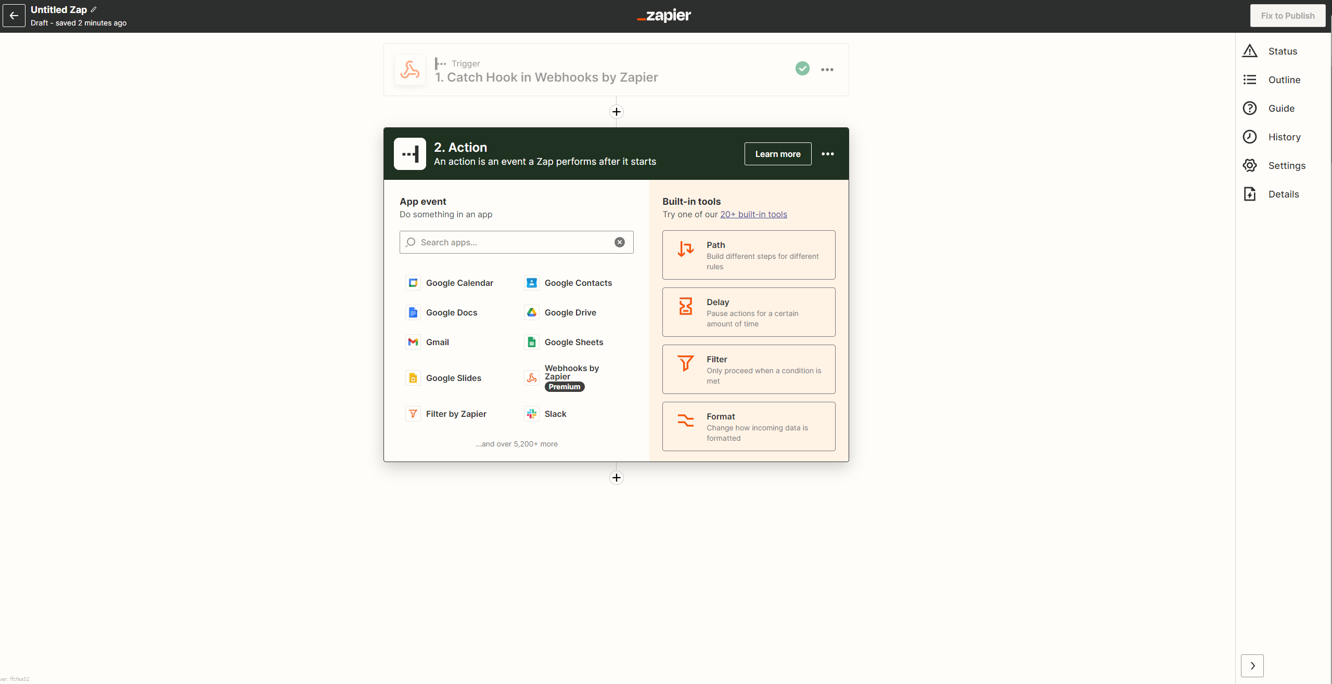Image resolution: width=1332 pixels, height=684 pixels.
Task: Select the Google Sheets app
Action: 573,342
